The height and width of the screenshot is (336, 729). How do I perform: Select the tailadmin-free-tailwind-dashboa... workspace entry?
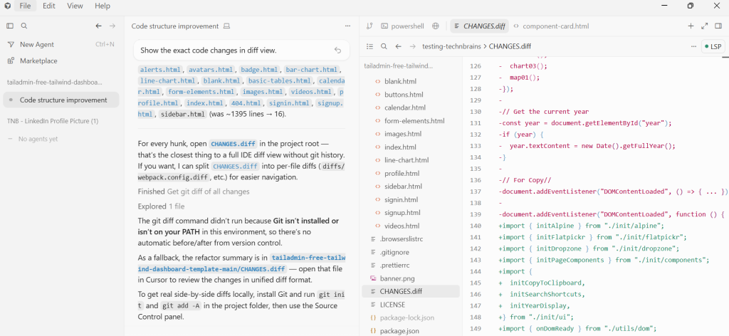coord(54,83)
